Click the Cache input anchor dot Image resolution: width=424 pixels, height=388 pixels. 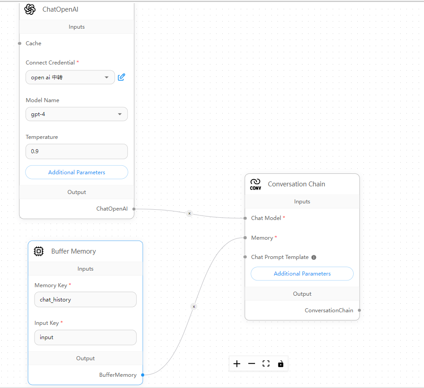[x=20, y=43]
